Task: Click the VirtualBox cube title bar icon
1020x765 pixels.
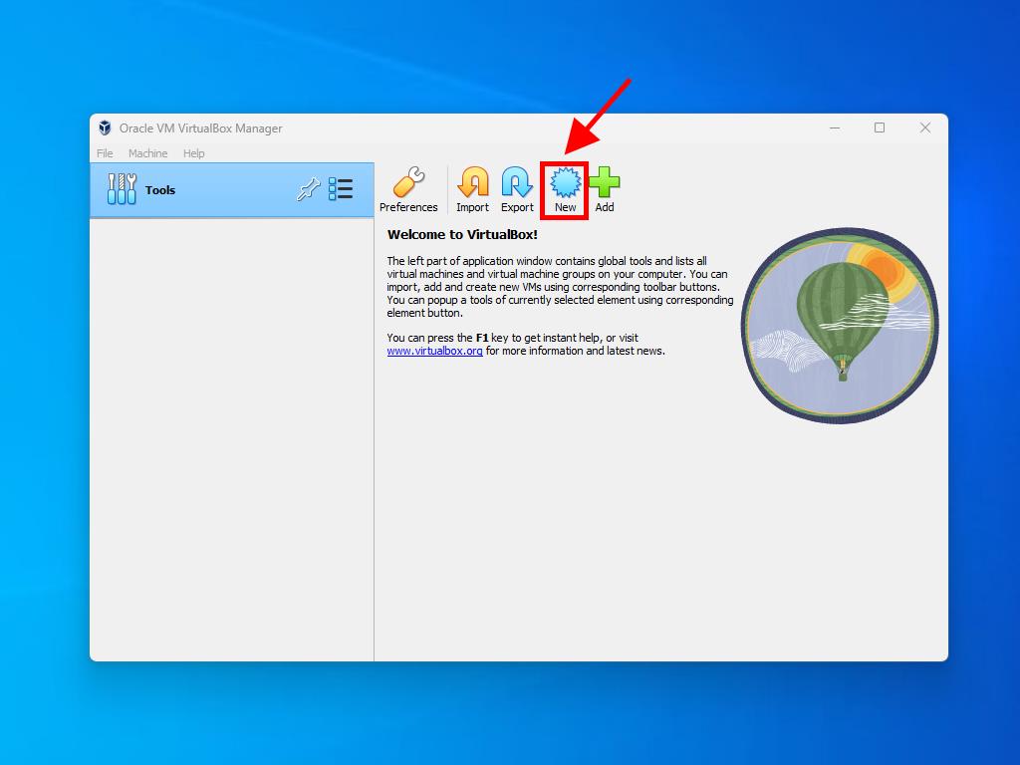Action: pos(105,127)
